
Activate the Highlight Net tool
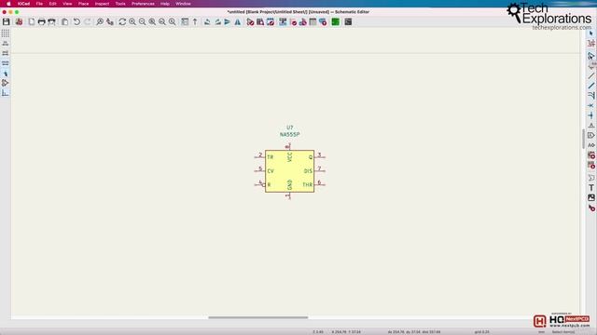pos(590,44)
